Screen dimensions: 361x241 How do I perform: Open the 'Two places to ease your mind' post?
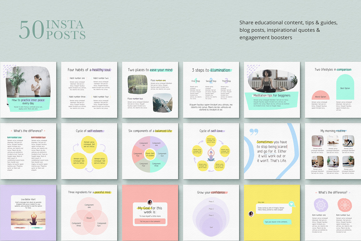tap(150, 90)
